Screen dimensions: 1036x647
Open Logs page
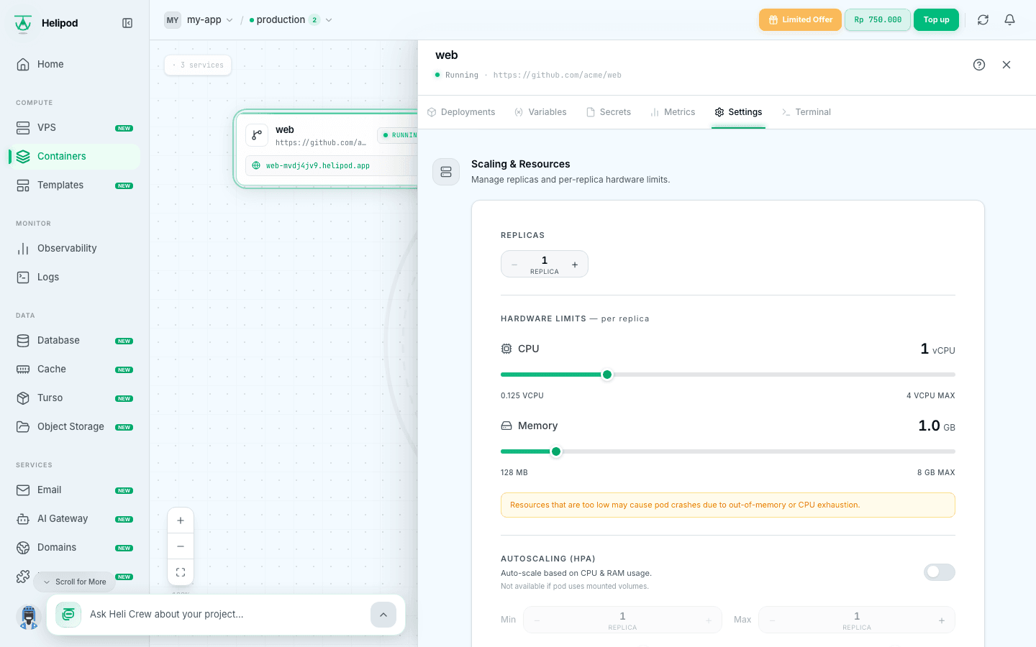[74, 277]
